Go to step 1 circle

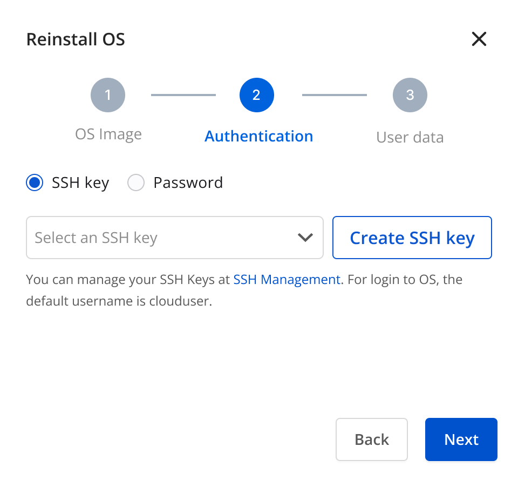point(108,95)
